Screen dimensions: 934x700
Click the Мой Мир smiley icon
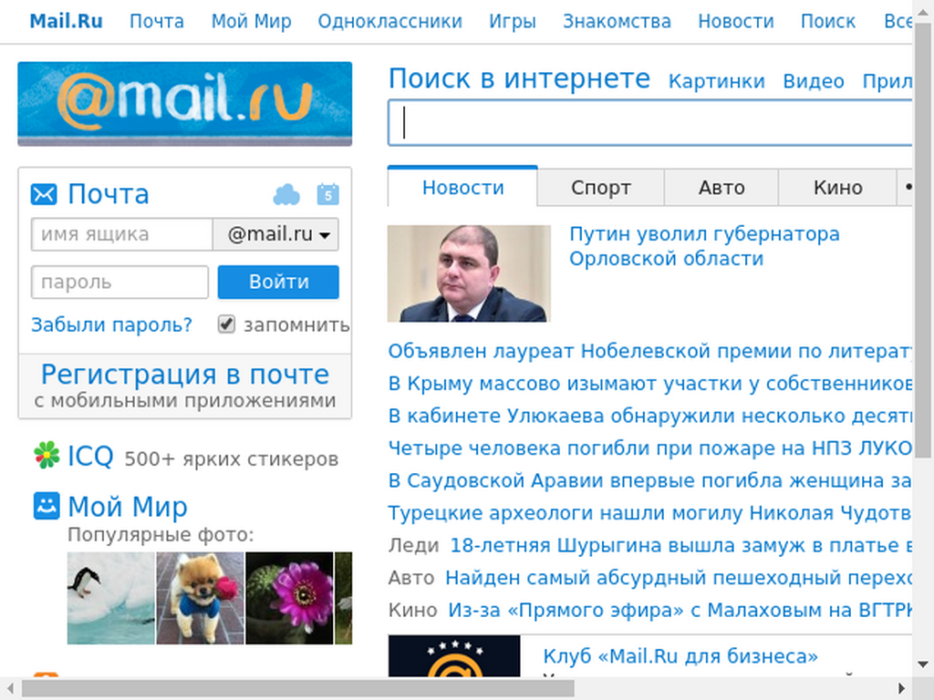pos(47,506)
